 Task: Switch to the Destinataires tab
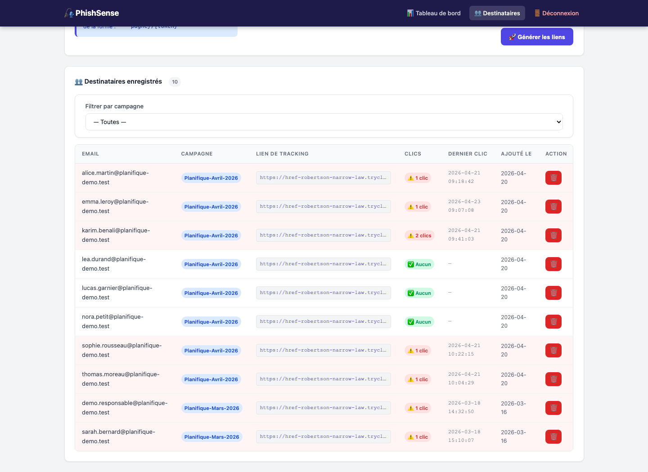tap(497, 13)
